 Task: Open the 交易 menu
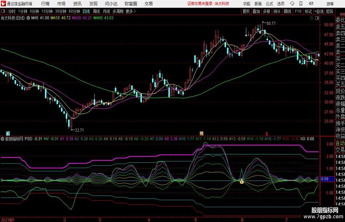149,4
